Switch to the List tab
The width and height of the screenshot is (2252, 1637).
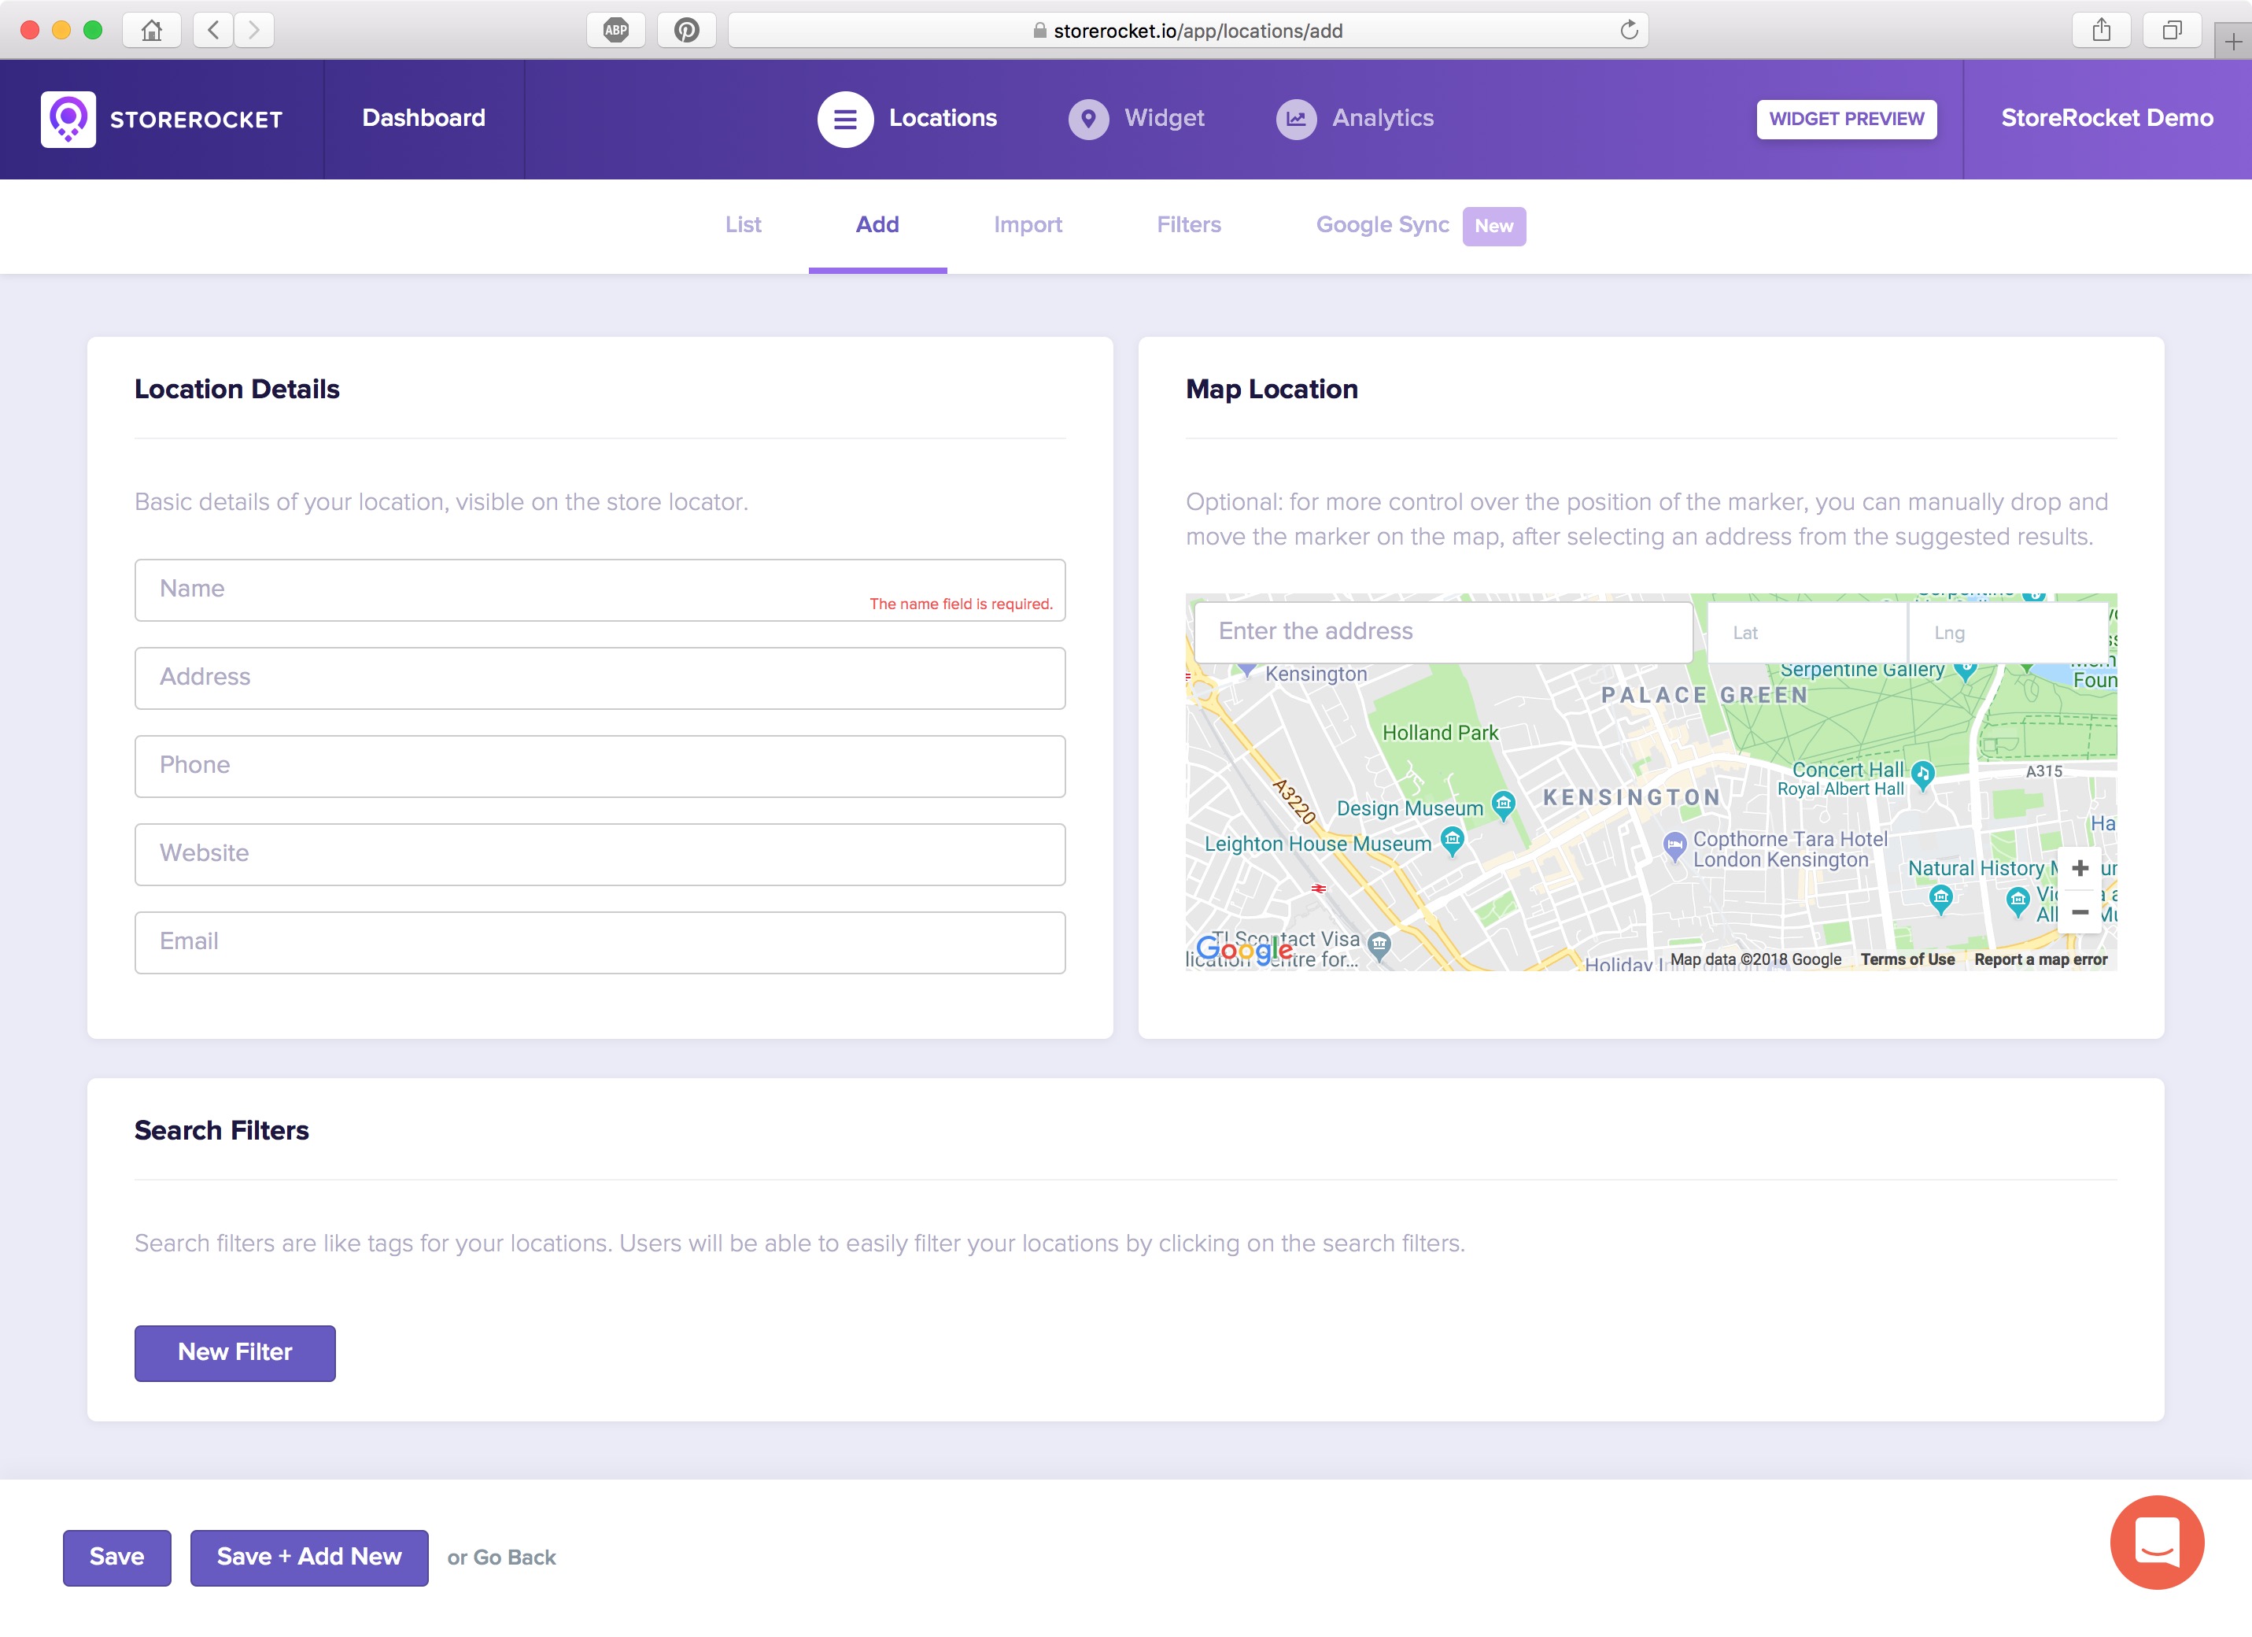743,224
